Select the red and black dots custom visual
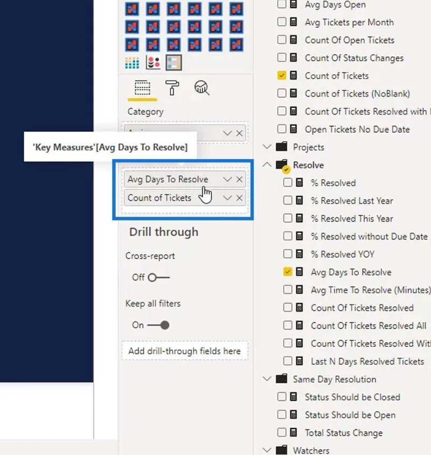Screen dimensions: 431x455 point(153,63)
